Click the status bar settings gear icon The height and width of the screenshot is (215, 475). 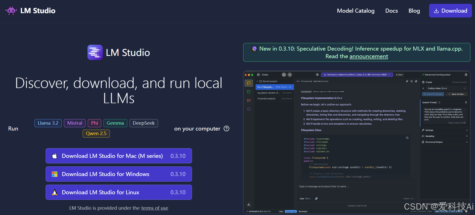(466, 211)
